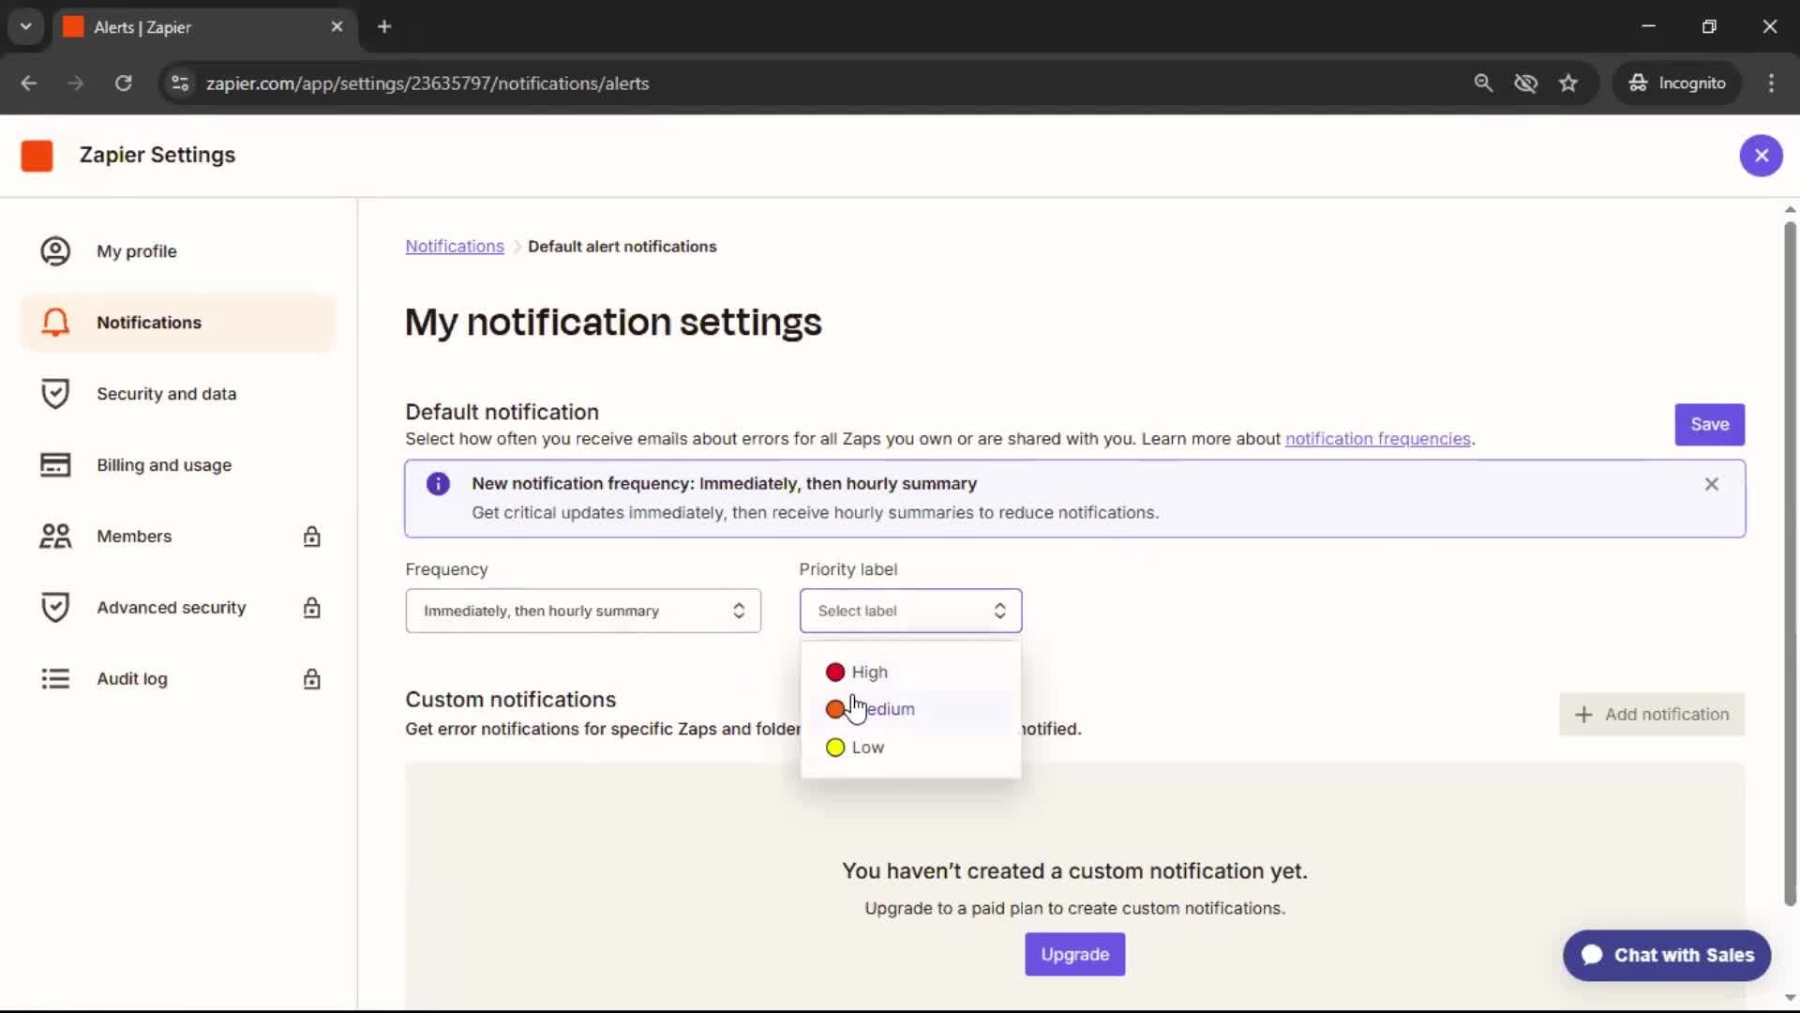
Task: Click the red High color dot
Action: (835, 673)
